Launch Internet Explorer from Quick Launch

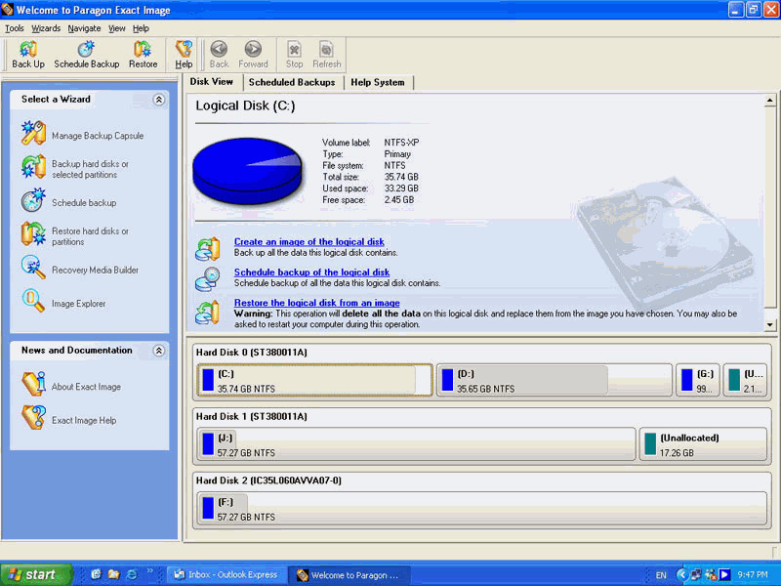(x=132, y=574)
